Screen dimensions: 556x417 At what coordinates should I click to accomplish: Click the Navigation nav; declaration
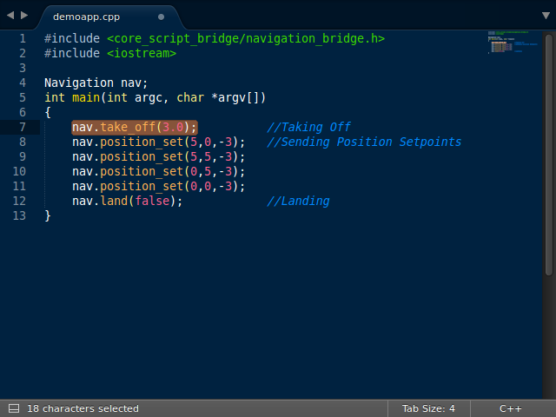(x=96, y=83)
